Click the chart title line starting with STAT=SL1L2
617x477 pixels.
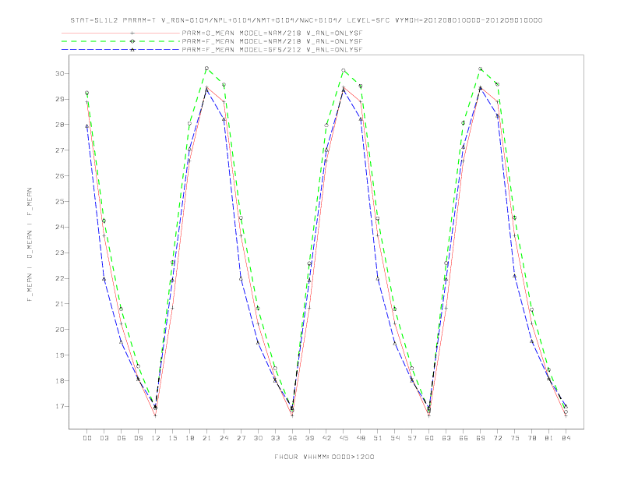306,20
